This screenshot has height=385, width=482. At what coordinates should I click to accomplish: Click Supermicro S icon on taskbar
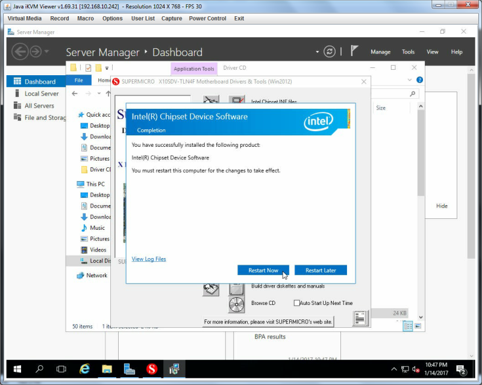[152, 369]
